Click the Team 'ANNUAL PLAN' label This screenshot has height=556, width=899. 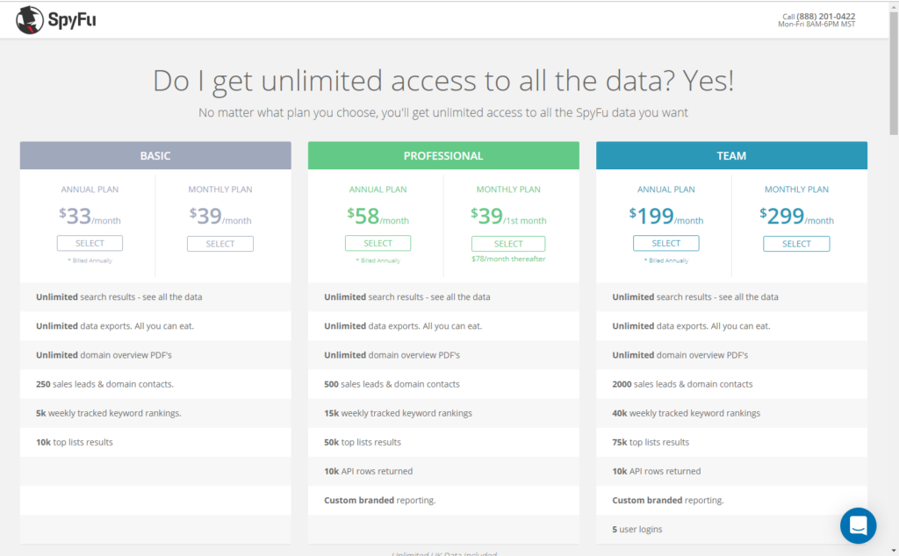click(x=666, y=189)
